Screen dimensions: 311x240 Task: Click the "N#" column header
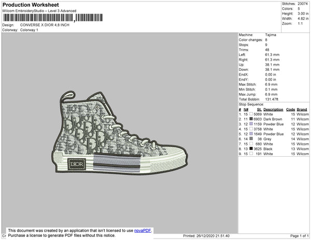coord(246,110)
